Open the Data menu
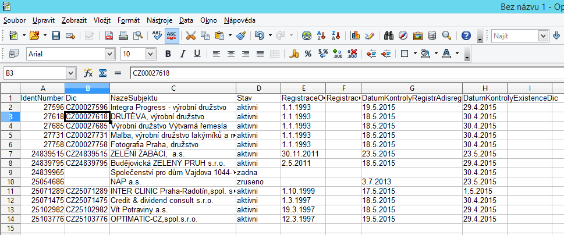564x235 pixels. click(x=186, y=20)
